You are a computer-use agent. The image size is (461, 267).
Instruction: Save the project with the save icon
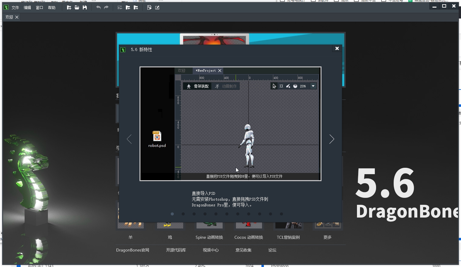[x=85, y=8]
